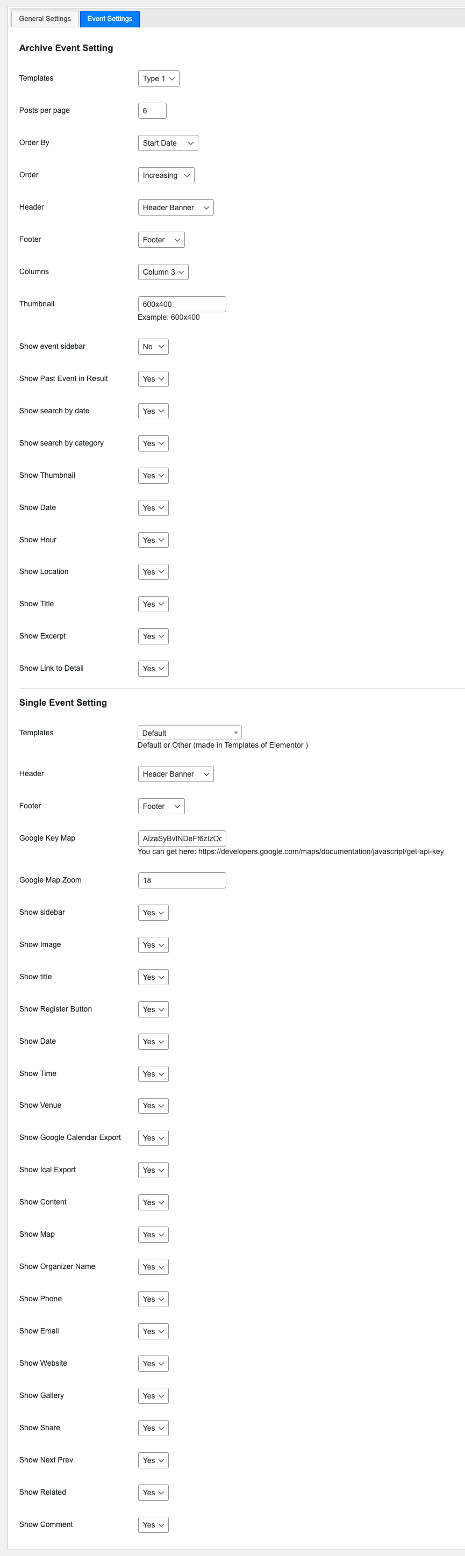Viewport: 465px width, 1556px height.
Task: Toggle the Show event sidebar dropdown
Action: pos(153,347)
